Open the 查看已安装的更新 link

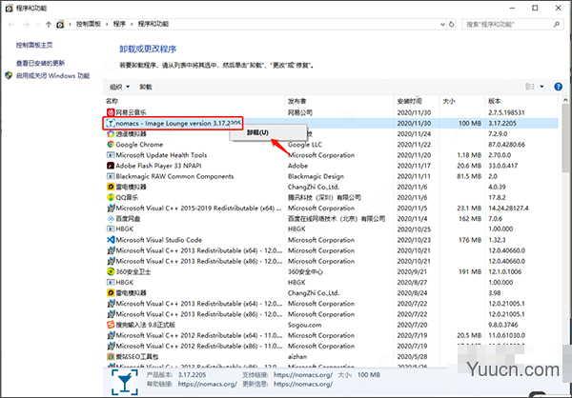click(40, 63)
